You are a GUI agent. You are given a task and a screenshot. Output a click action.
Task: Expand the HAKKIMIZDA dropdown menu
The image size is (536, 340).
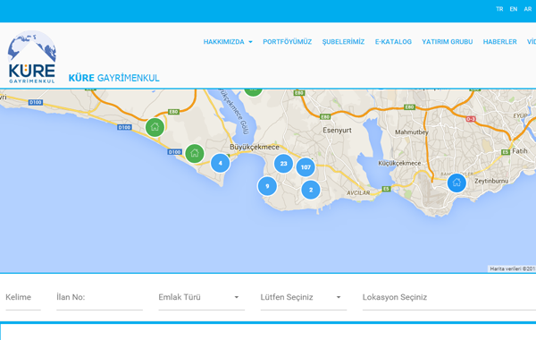[228, 42]
